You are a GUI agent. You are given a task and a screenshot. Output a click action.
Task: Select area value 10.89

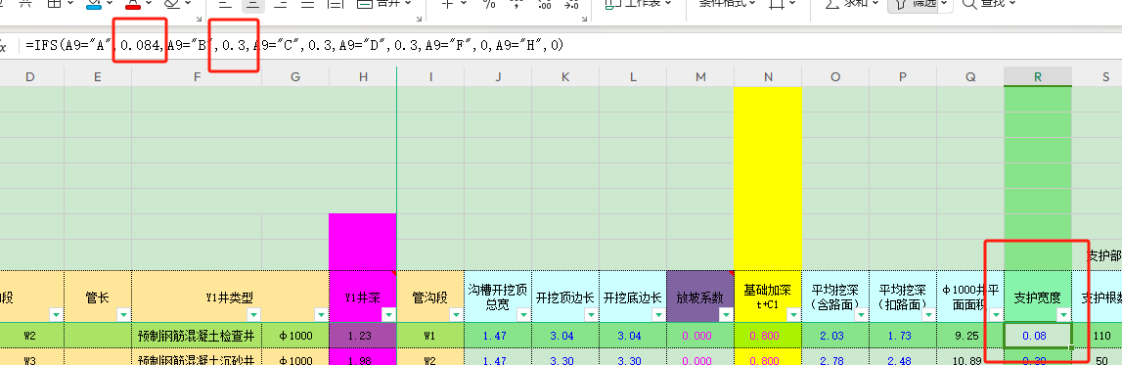pos(970,357)
